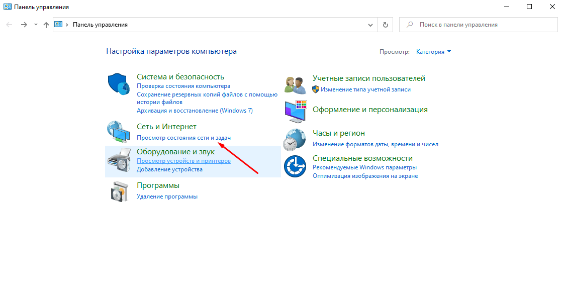Click Панель управления breadcrumb in address bar

[100, 25]
